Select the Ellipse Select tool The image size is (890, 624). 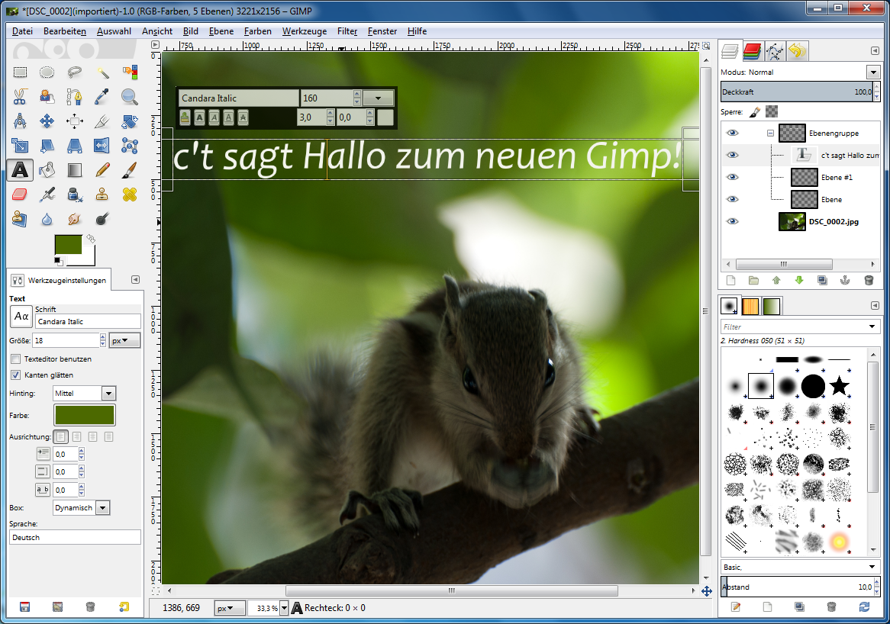click(47, 72)
